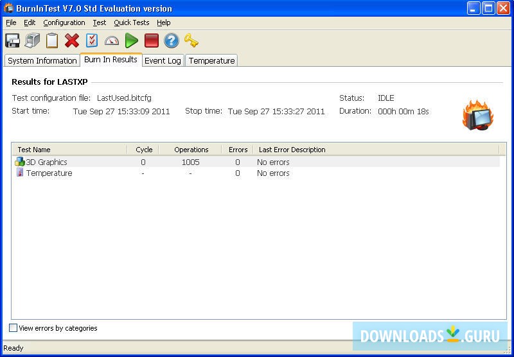This screenshot has height=357, width=514.
Task: Click the duration value 000h 00m 18s
Action: pyautogui.click(x=403, y=111)
